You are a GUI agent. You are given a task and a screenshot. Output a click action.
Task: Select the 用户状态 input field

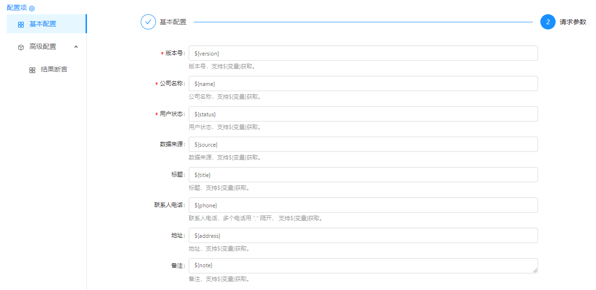coord(363,114)
